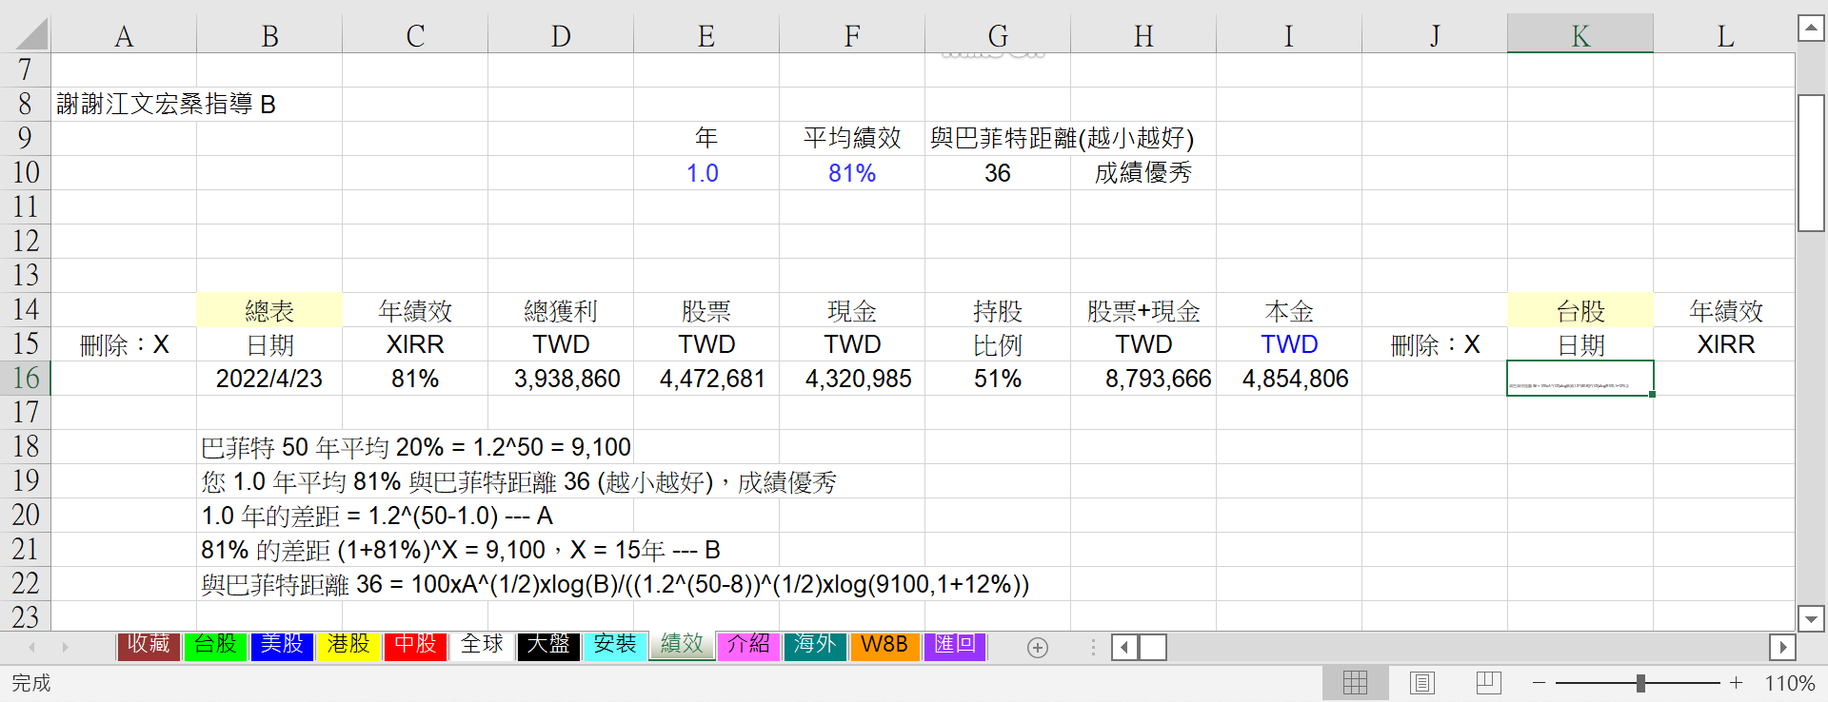Click the zoom in plus button
The height and width of the screenshot is (702, 1828).
(1737, 683)
